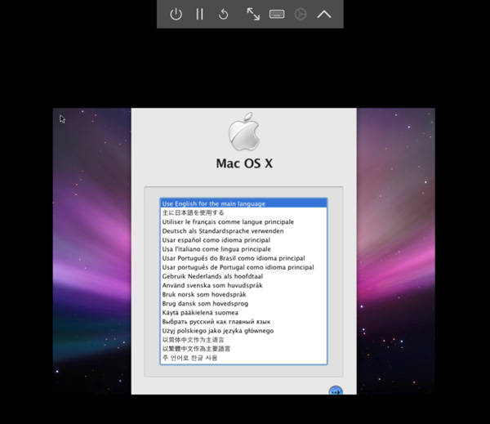This screenshot has width=490, height=424.
Task: Click the restart circular arrow icon
Action: coord(224,14)
